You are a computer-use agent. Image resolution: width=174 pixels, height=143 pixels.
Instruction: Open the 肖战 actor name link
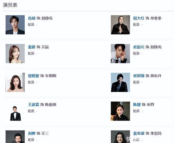pos(32,18)
